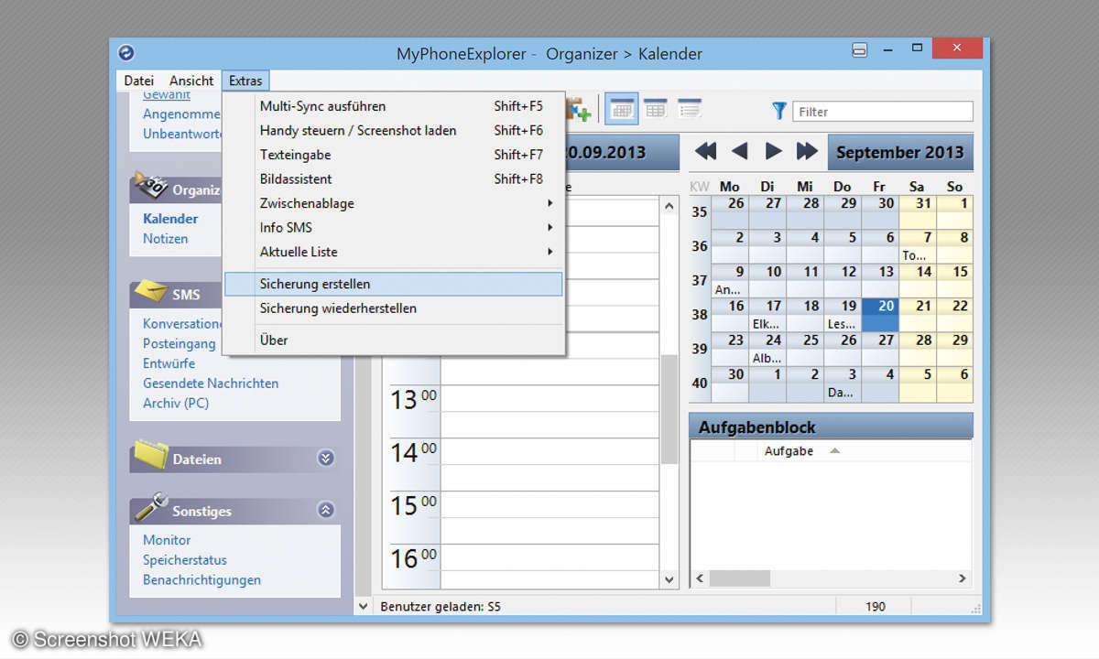Screen dimensions: 1099x659
Task: Click status text Benutzer geladen: S5
Action: 441,606
